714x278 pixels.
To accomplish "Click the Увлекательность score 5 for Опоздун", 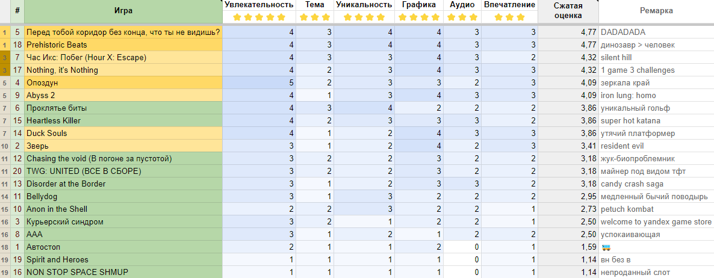I will tap(259, 83).
